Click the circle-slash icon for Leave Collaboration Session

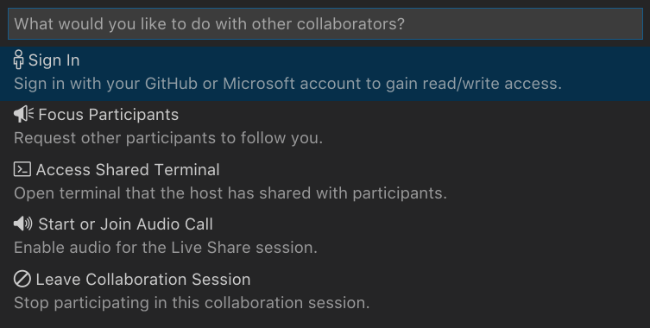click(22, 279)
